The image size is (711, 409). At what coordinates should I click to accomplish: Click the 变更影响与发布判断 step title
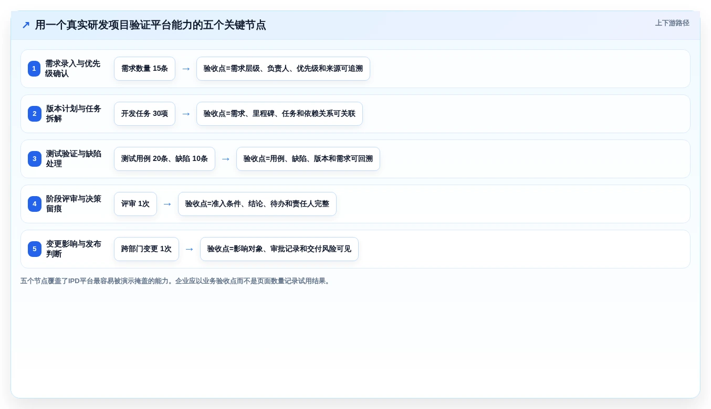click(x=74, y=249)
